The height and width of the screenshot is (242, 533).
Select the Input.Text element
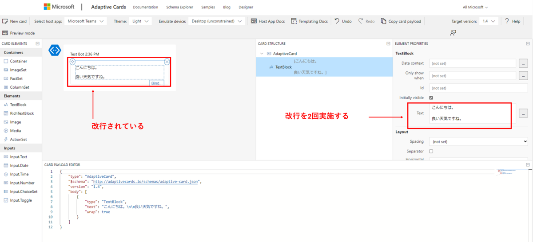click(x=21, y=157)
